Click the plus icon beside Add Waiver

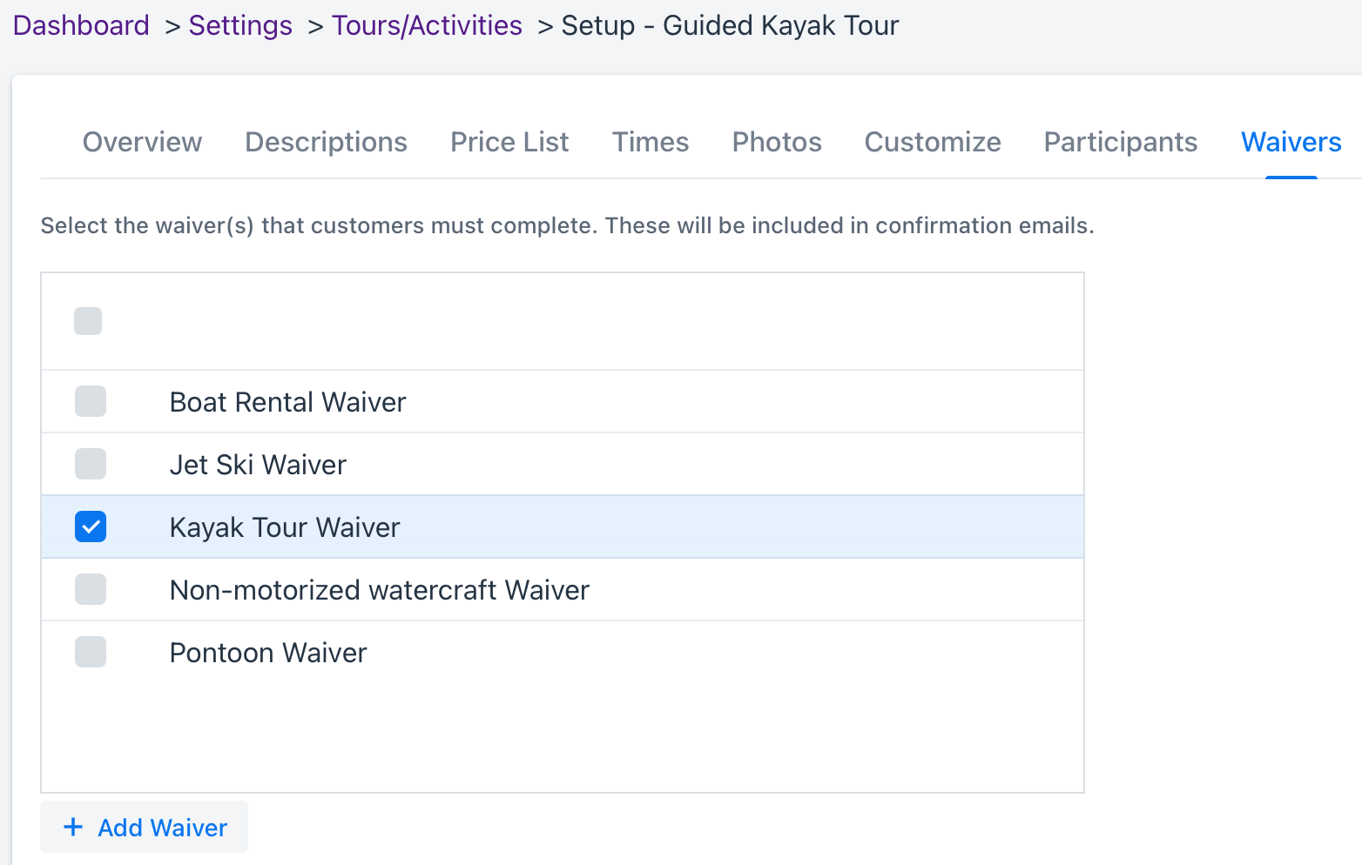click(74, 827)
